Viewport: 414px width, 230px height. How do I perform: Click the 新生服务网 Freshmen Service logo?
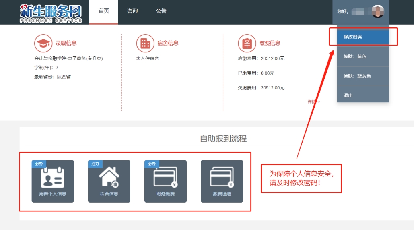[51, 12]
